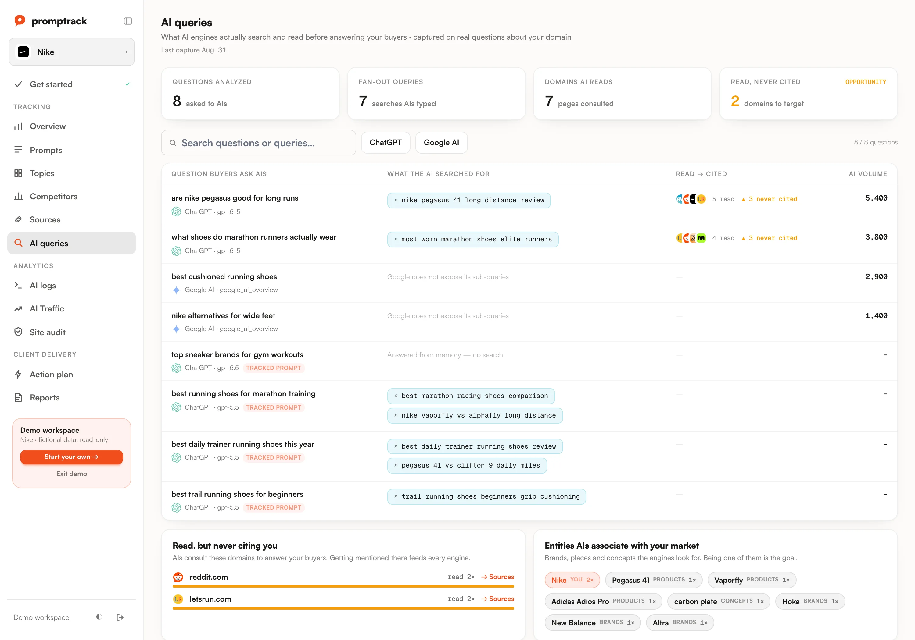This screenshot has height=640, width=915.
Task: Click reddit.com orange read bar
Action: tap(343, 586)
